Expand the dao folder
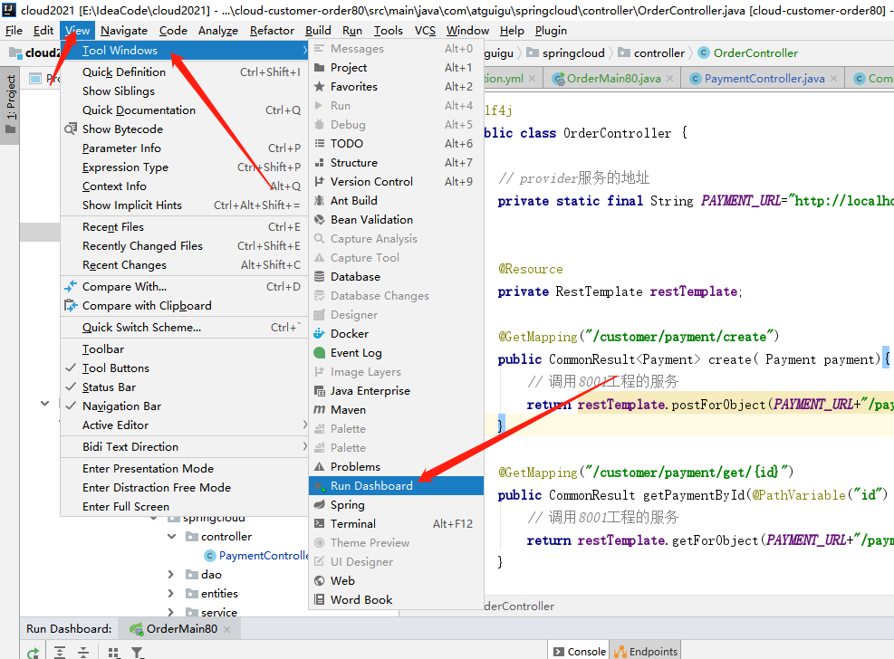The height and width of the screenshot is (659, 894). pos(170,574)
